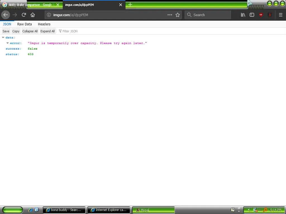Toggle the sidebar icon
Image resolution: width=286 pixels, height=214 pixels.
[x=252, y=15]
